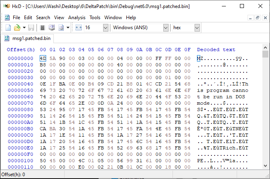The image size is (270, 179).
Task: Click the 0F column header
Action: tap(187, 50)
